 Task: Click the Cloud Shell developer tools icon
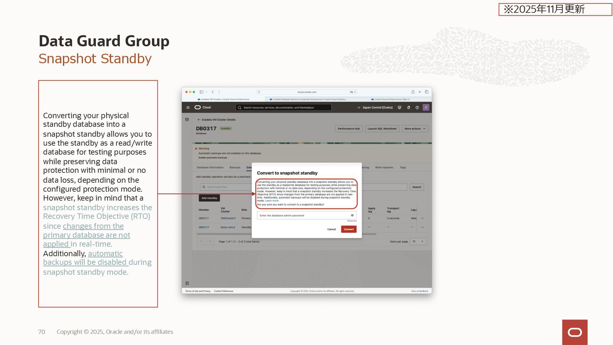point(399,108)
